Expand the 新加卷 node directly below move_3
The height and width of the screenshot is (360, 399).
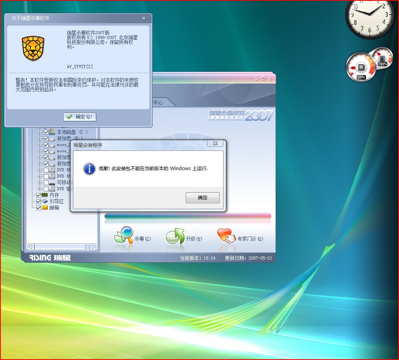tap(39, 158)
